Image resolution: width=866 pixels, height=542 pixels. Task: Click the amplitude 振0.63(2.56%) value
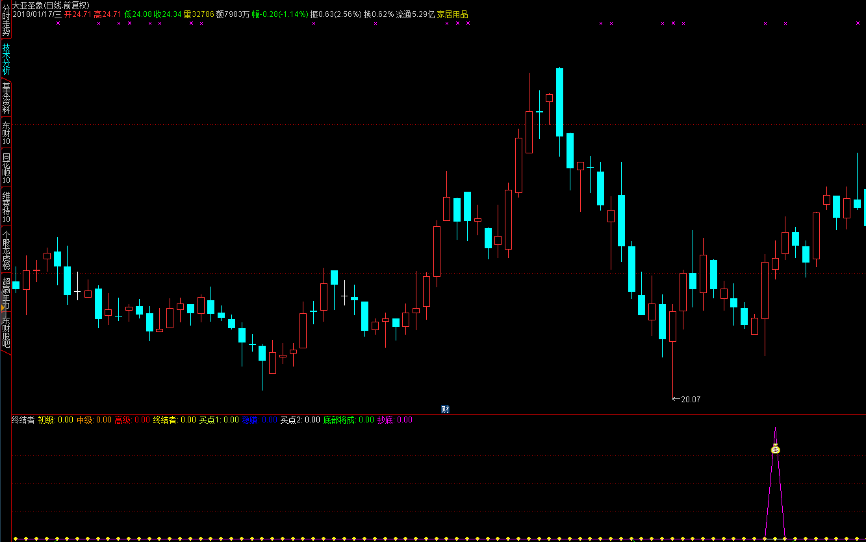click(x=336, y=14)
